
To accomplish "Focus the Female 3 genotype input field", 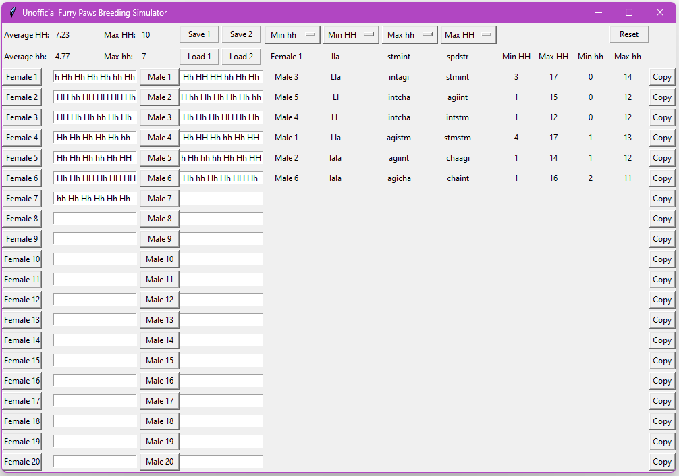I will click(95, 117).
